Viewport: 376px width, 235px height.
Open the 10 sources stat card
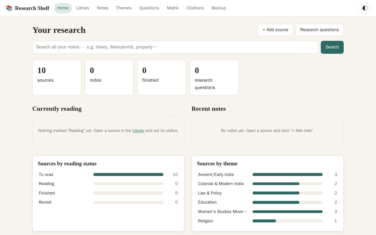(57, 78)
